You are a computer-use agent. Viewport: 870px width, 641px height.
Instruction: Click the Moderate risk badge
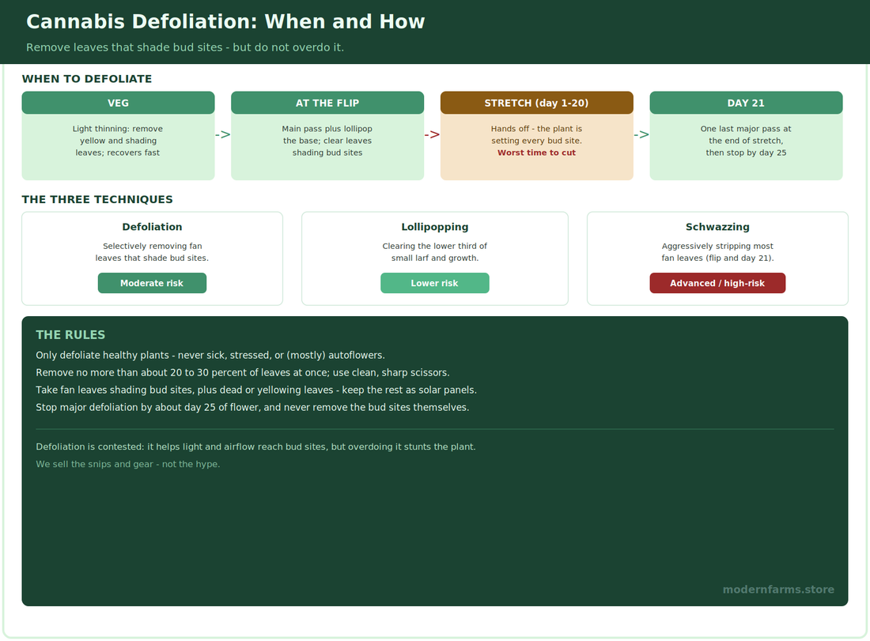(152, 283)
